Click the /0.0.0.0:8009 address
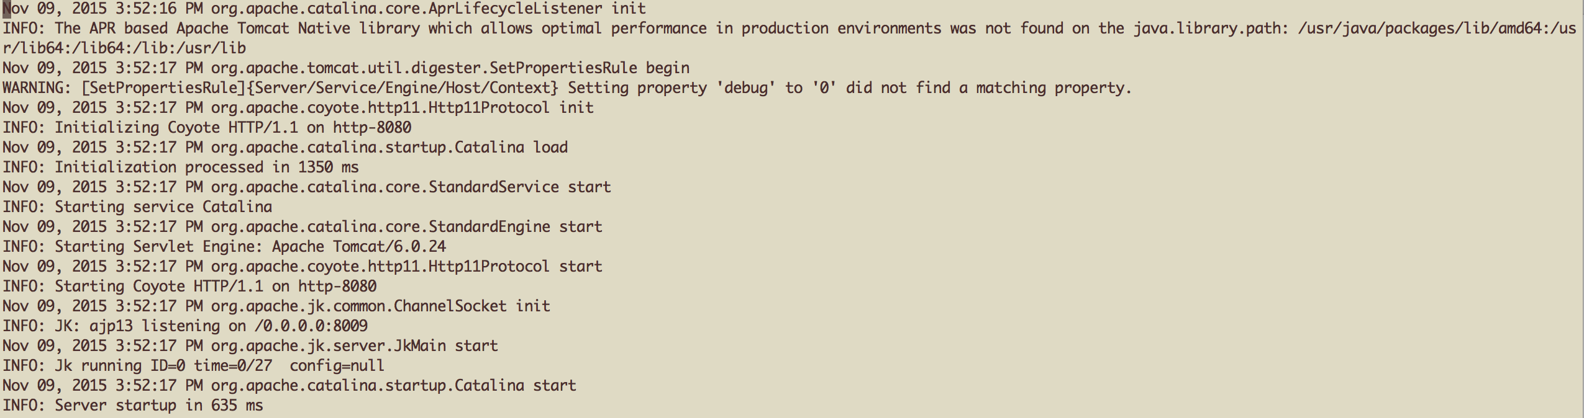 coord(311,326)
